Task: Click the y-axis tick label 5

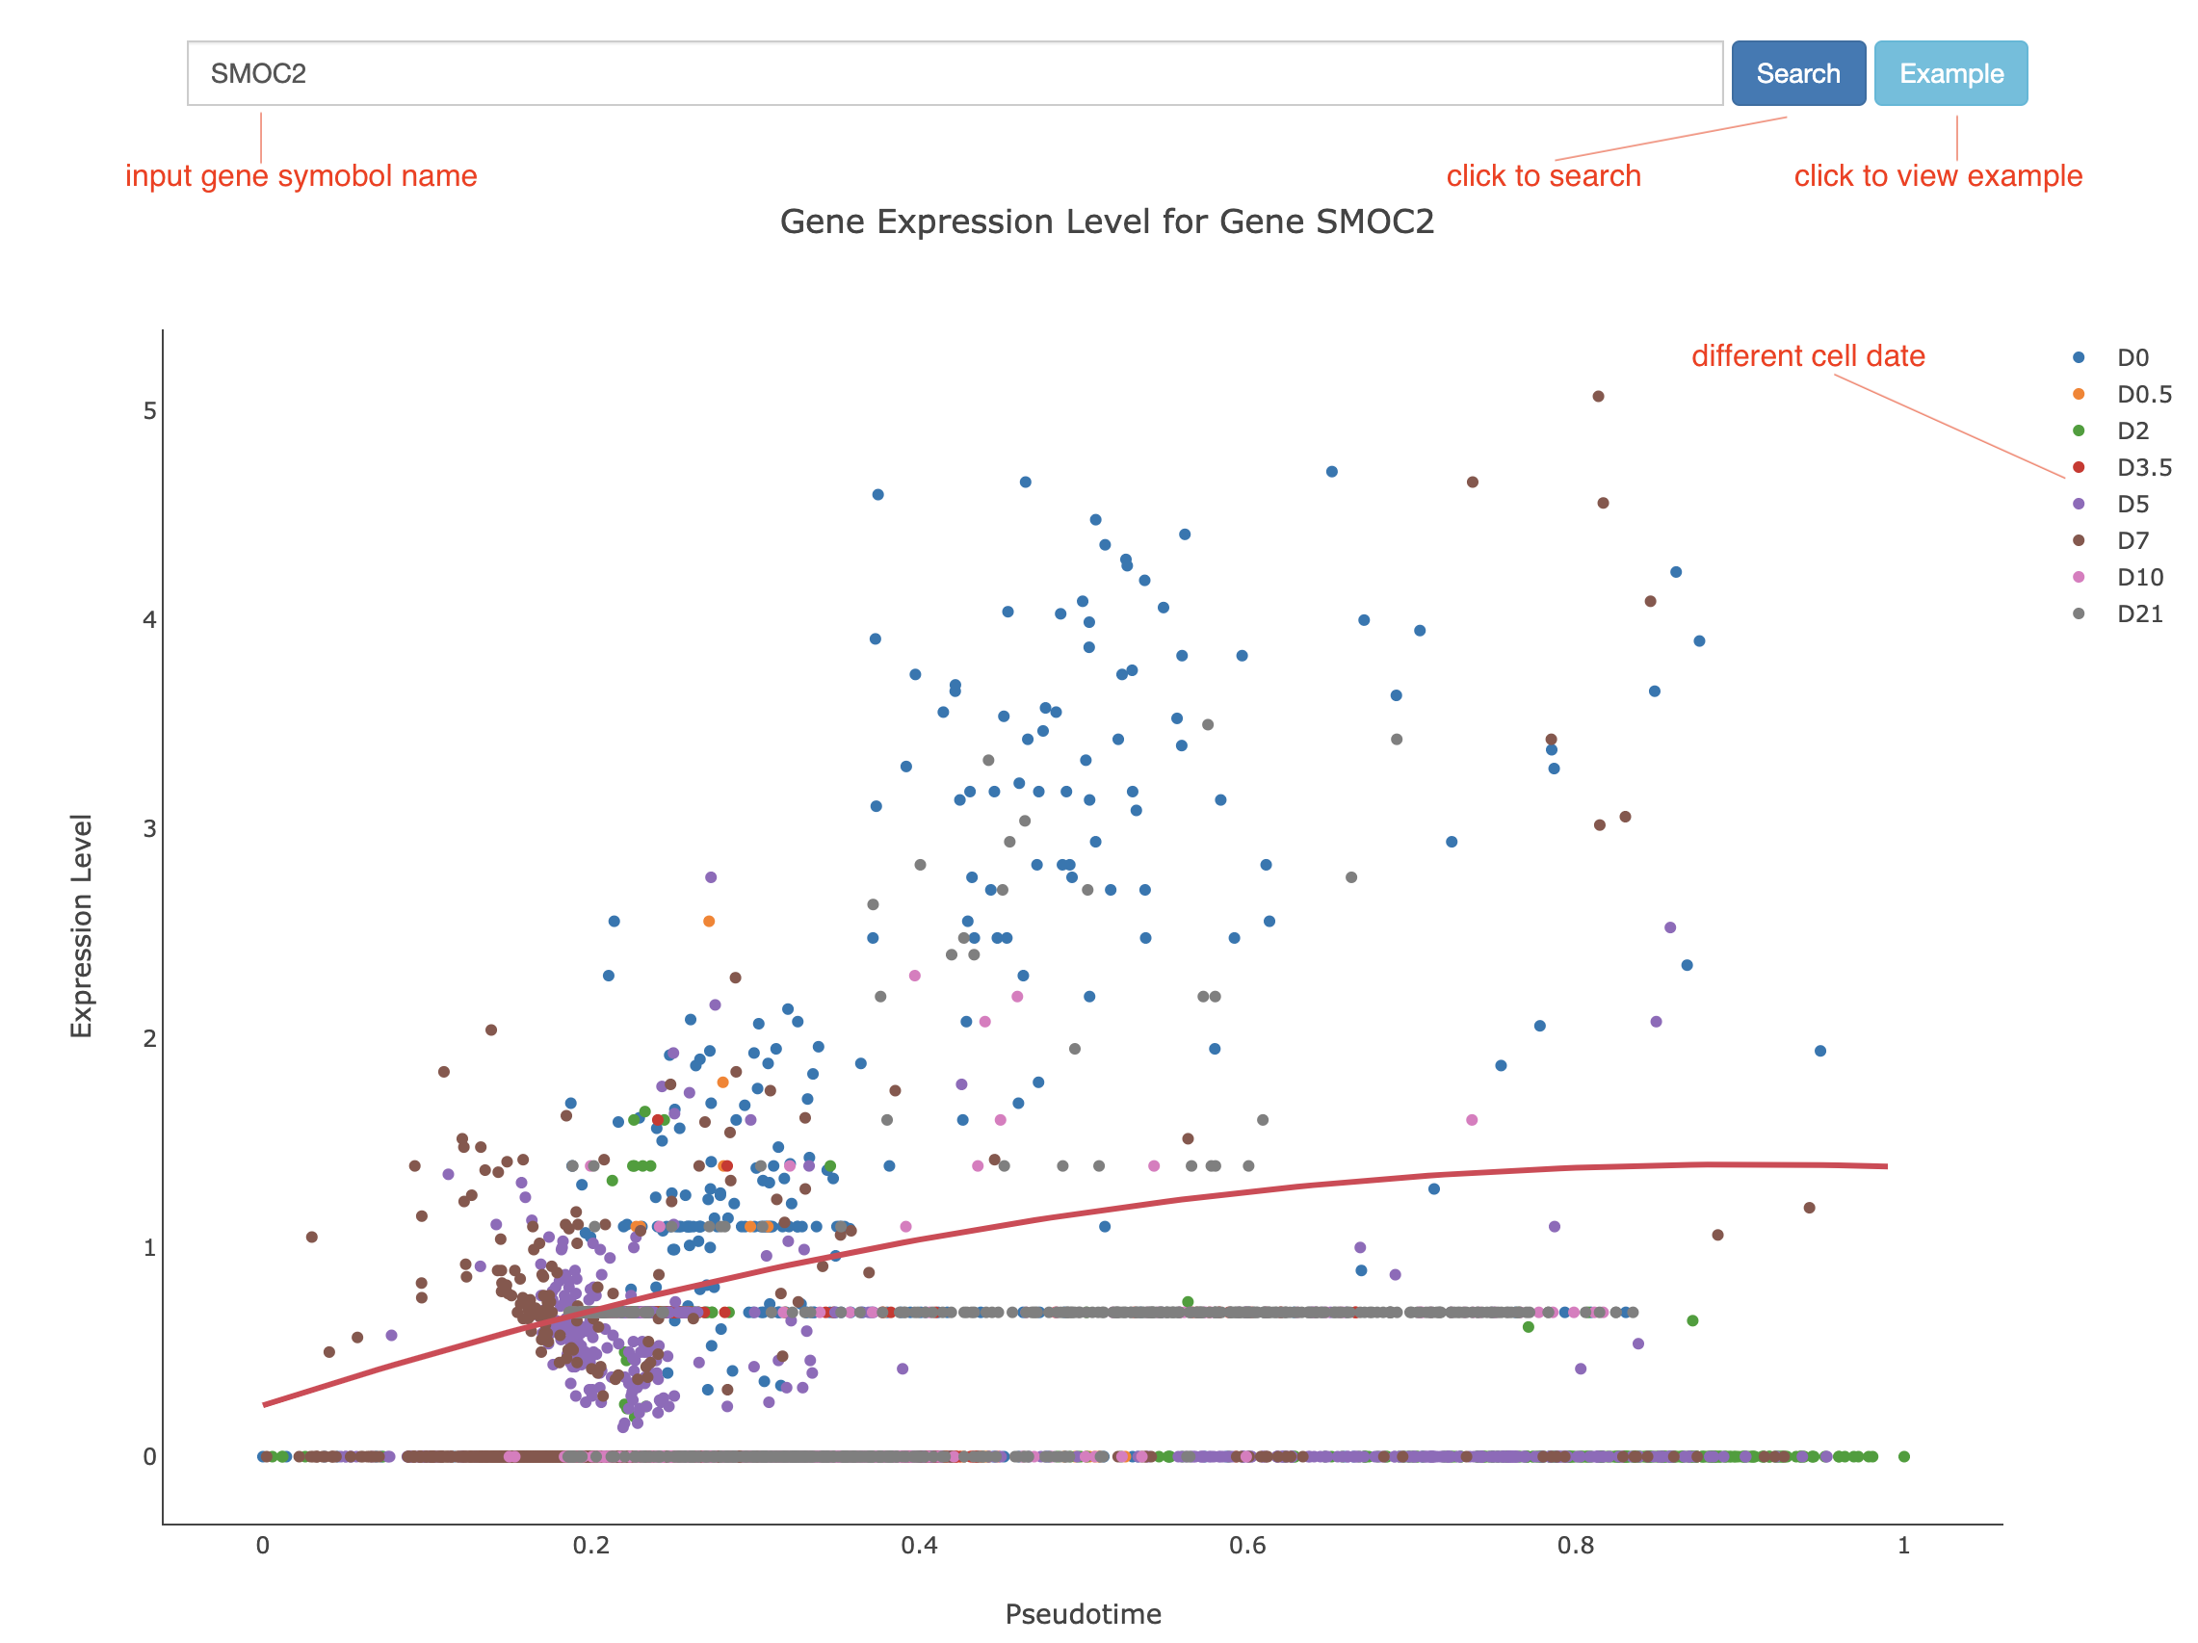Action: tap(150, 411)
